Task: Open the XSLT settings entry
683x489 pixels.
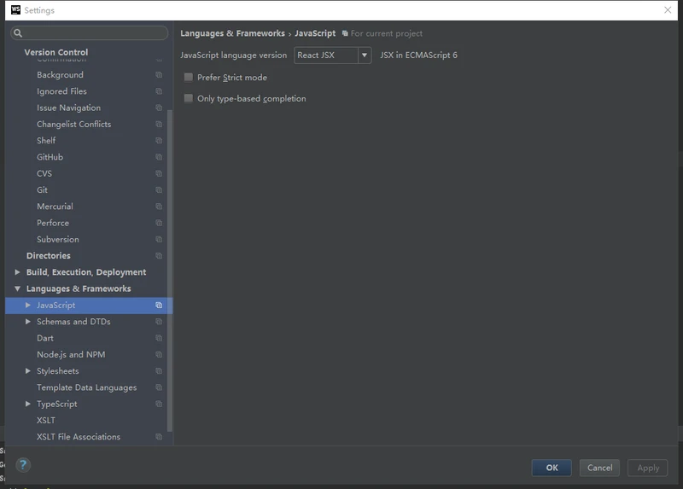Action: point(46,421)
